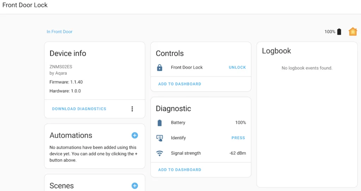
Task: Click the Battery diagnostic icon
Action: pos(160,123)
